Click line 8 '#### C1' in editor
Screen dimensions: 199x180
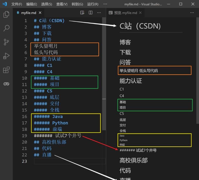(x=43, y=65)
